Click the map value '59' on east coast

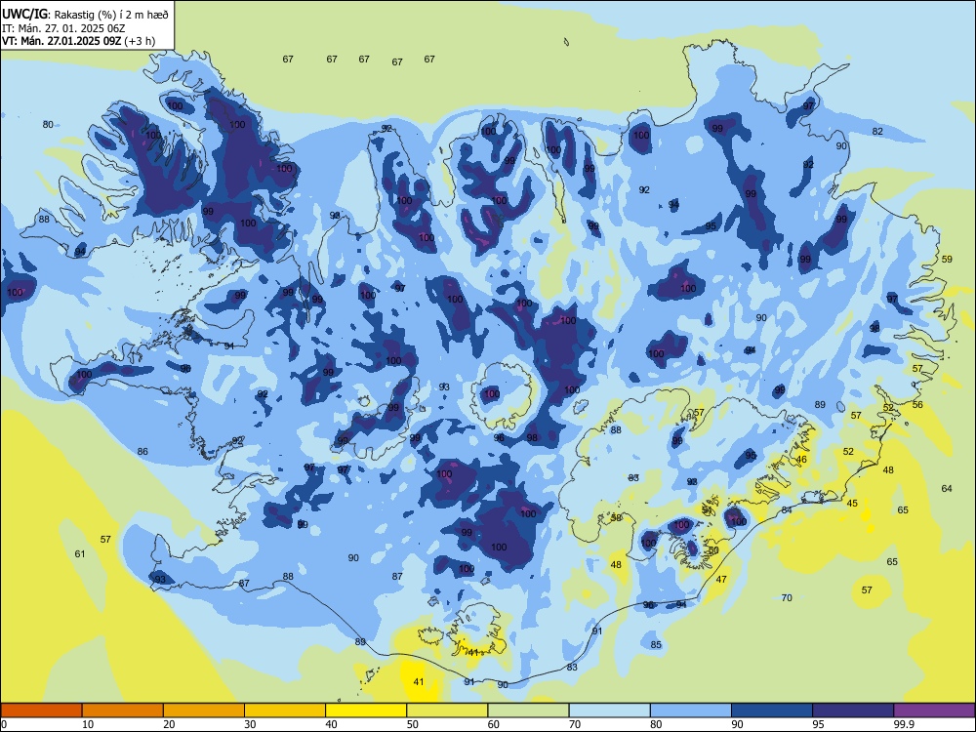(x=947, y=259)
